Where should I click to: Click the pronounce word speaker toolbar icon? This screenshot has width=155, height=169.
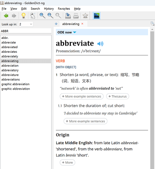coord(33,16)
